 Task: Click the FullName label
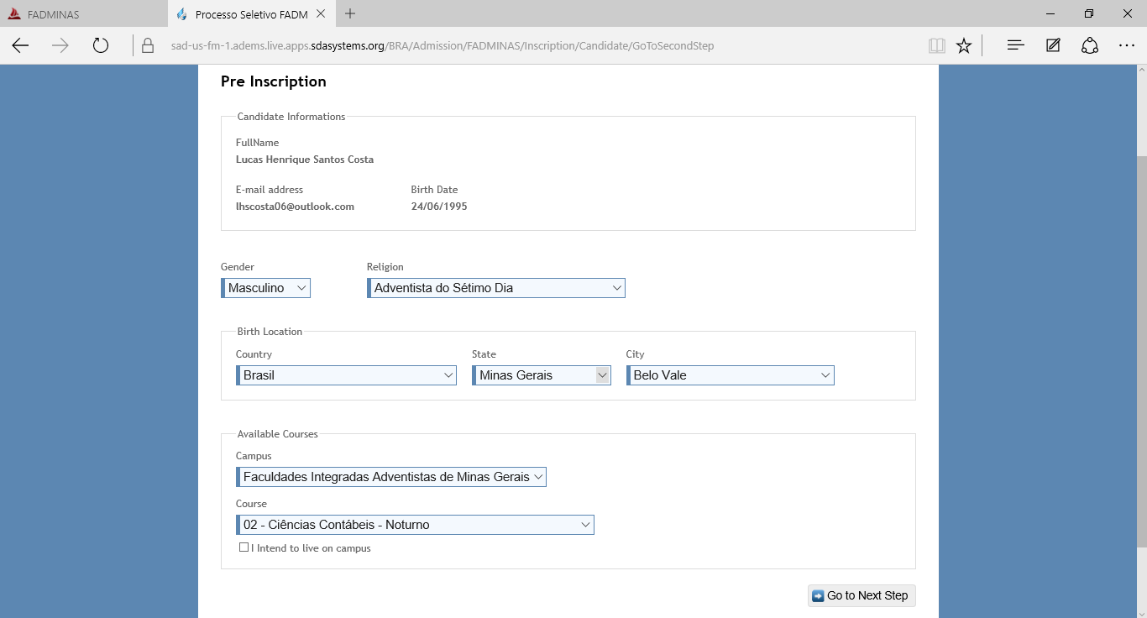click(x=258, y=143)
